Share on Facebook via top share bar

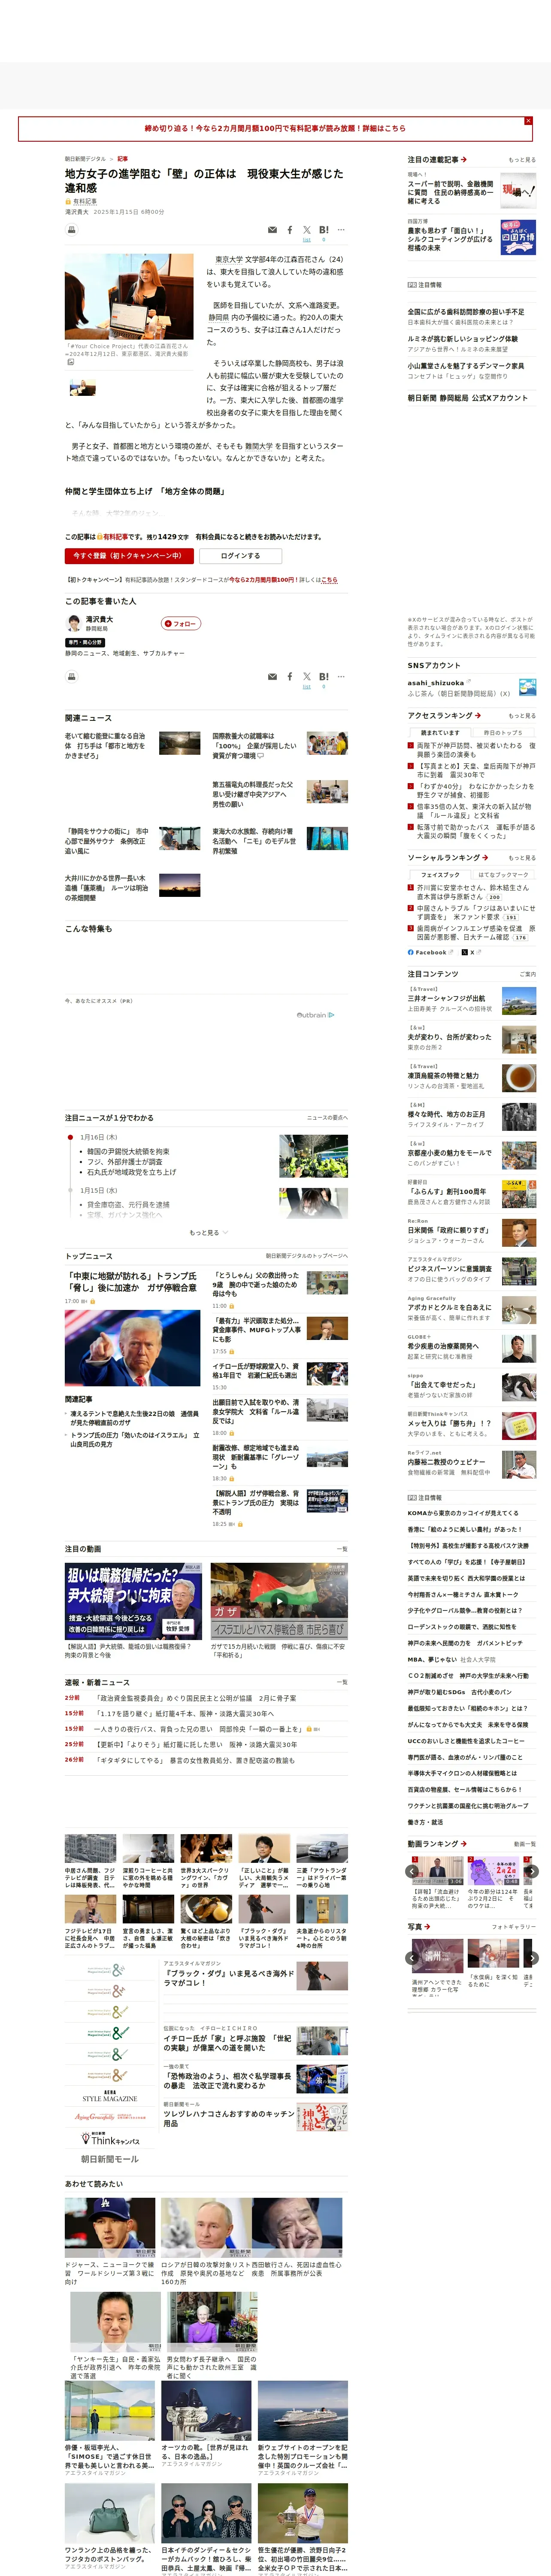(290, 230)
